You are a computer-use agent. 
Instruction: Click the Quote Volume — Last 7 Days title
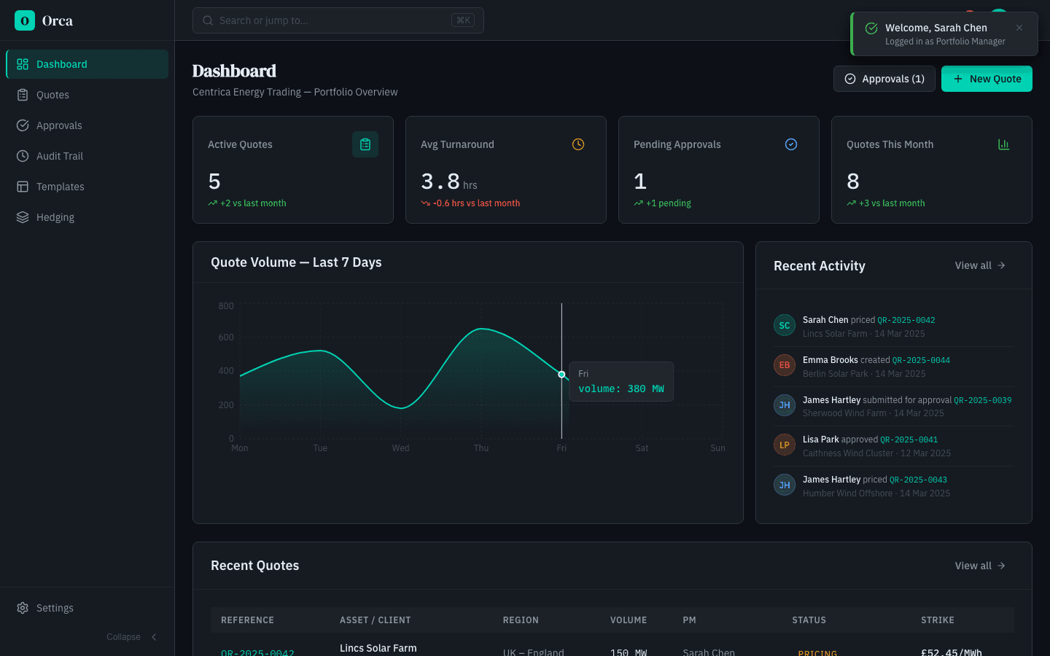(296, 262)
